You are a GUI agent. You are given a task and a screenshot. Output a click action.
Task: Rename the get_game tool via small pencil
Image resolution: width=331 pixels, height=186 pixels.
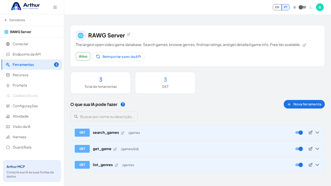click(115, 149)
